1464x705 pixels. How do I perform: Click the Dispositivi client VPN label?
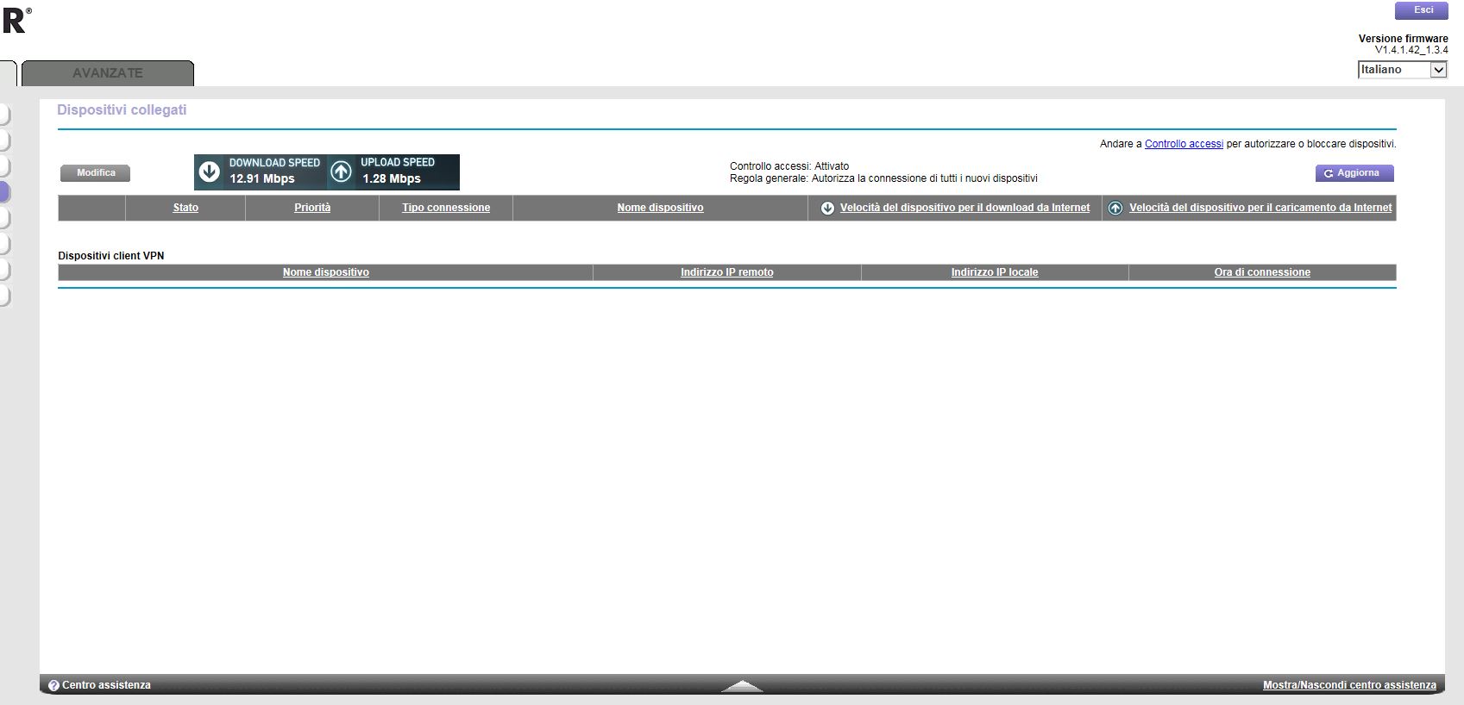point(110,256)
